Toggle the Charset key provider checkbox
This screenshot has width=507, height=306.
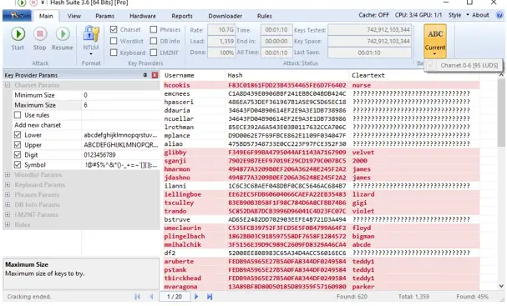(114, 29)
